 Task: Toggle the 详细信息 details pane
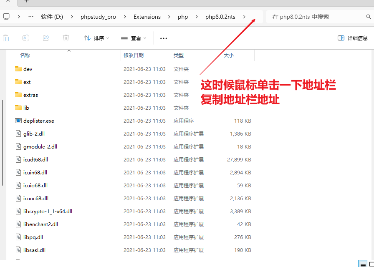pyautogui.click(x=353, y=38)
